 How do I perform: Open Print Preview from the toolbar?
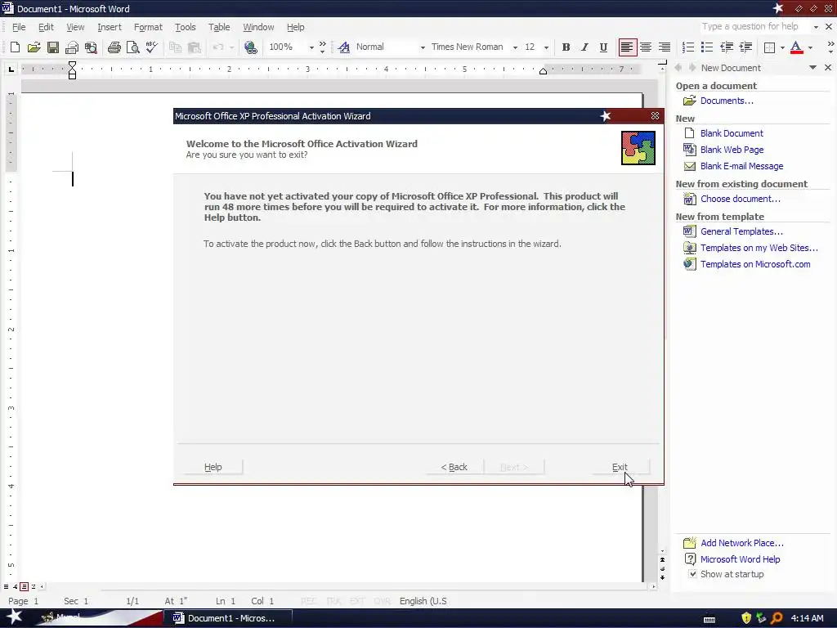(x=132, y=47)
